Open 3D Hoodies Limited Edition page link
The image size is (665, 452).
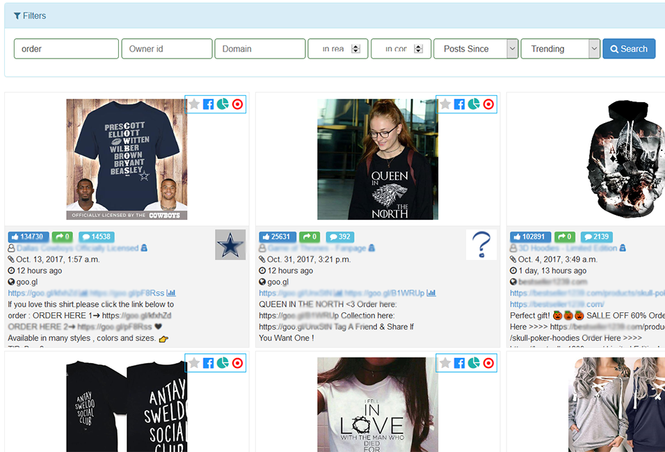click(568, 248)
